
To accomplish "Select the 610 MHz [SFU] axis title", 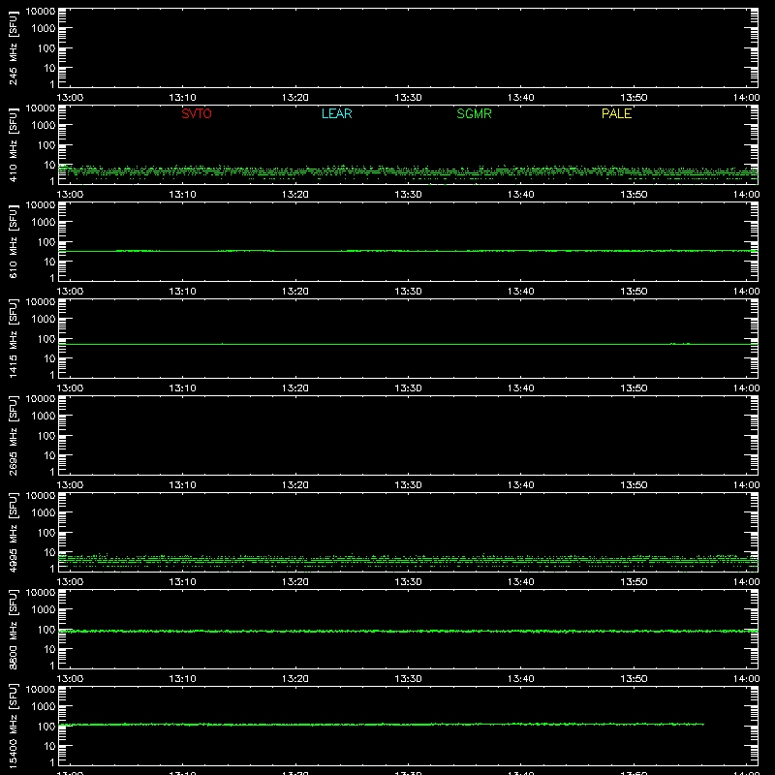I will point(13,241).
